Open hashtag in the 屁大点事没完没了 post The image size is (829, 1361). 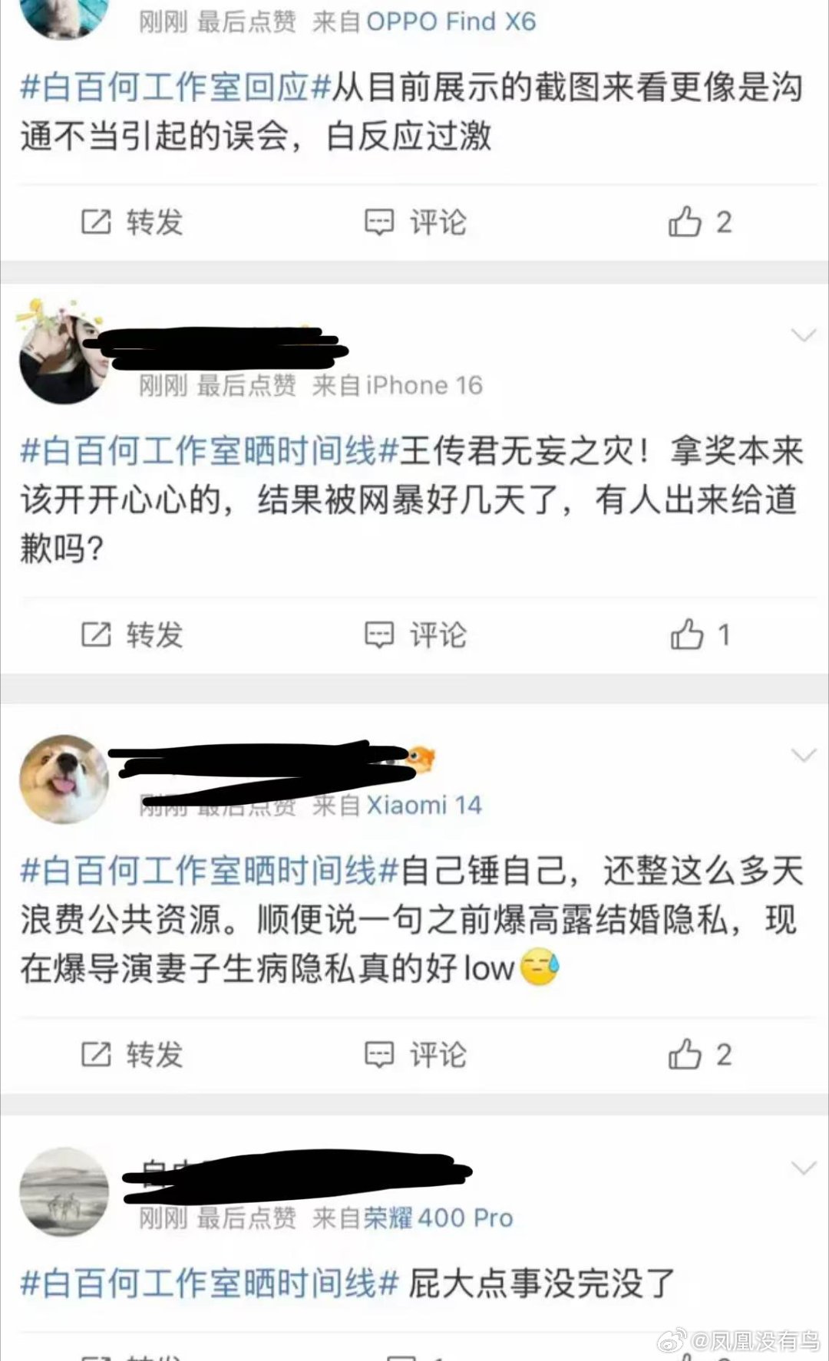click(x=209, y=1283)
